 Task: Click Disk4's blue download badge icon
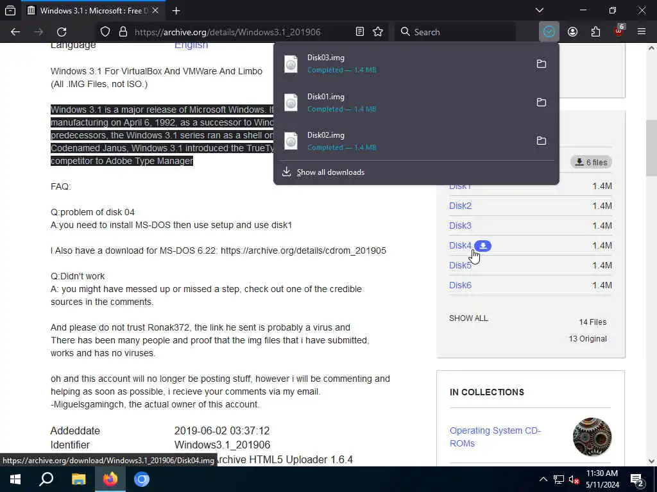[482, 245]
